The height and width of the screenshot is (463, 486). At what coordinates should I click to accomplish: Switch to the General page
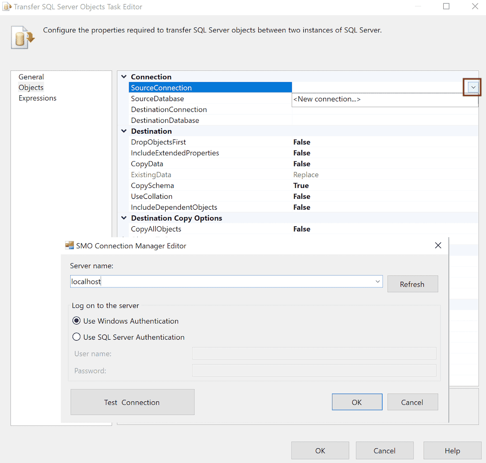tap(31, 77)
